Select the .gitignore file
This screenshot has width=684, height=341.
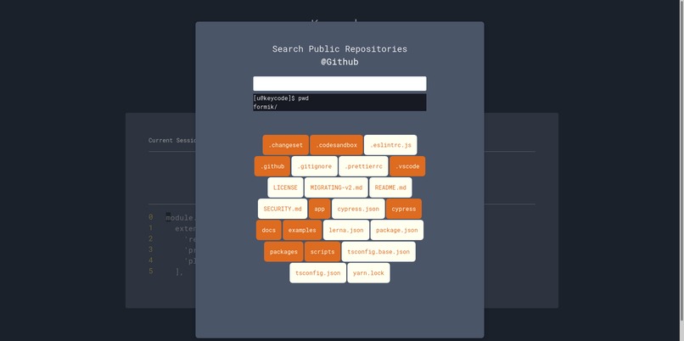coord(315,166)
